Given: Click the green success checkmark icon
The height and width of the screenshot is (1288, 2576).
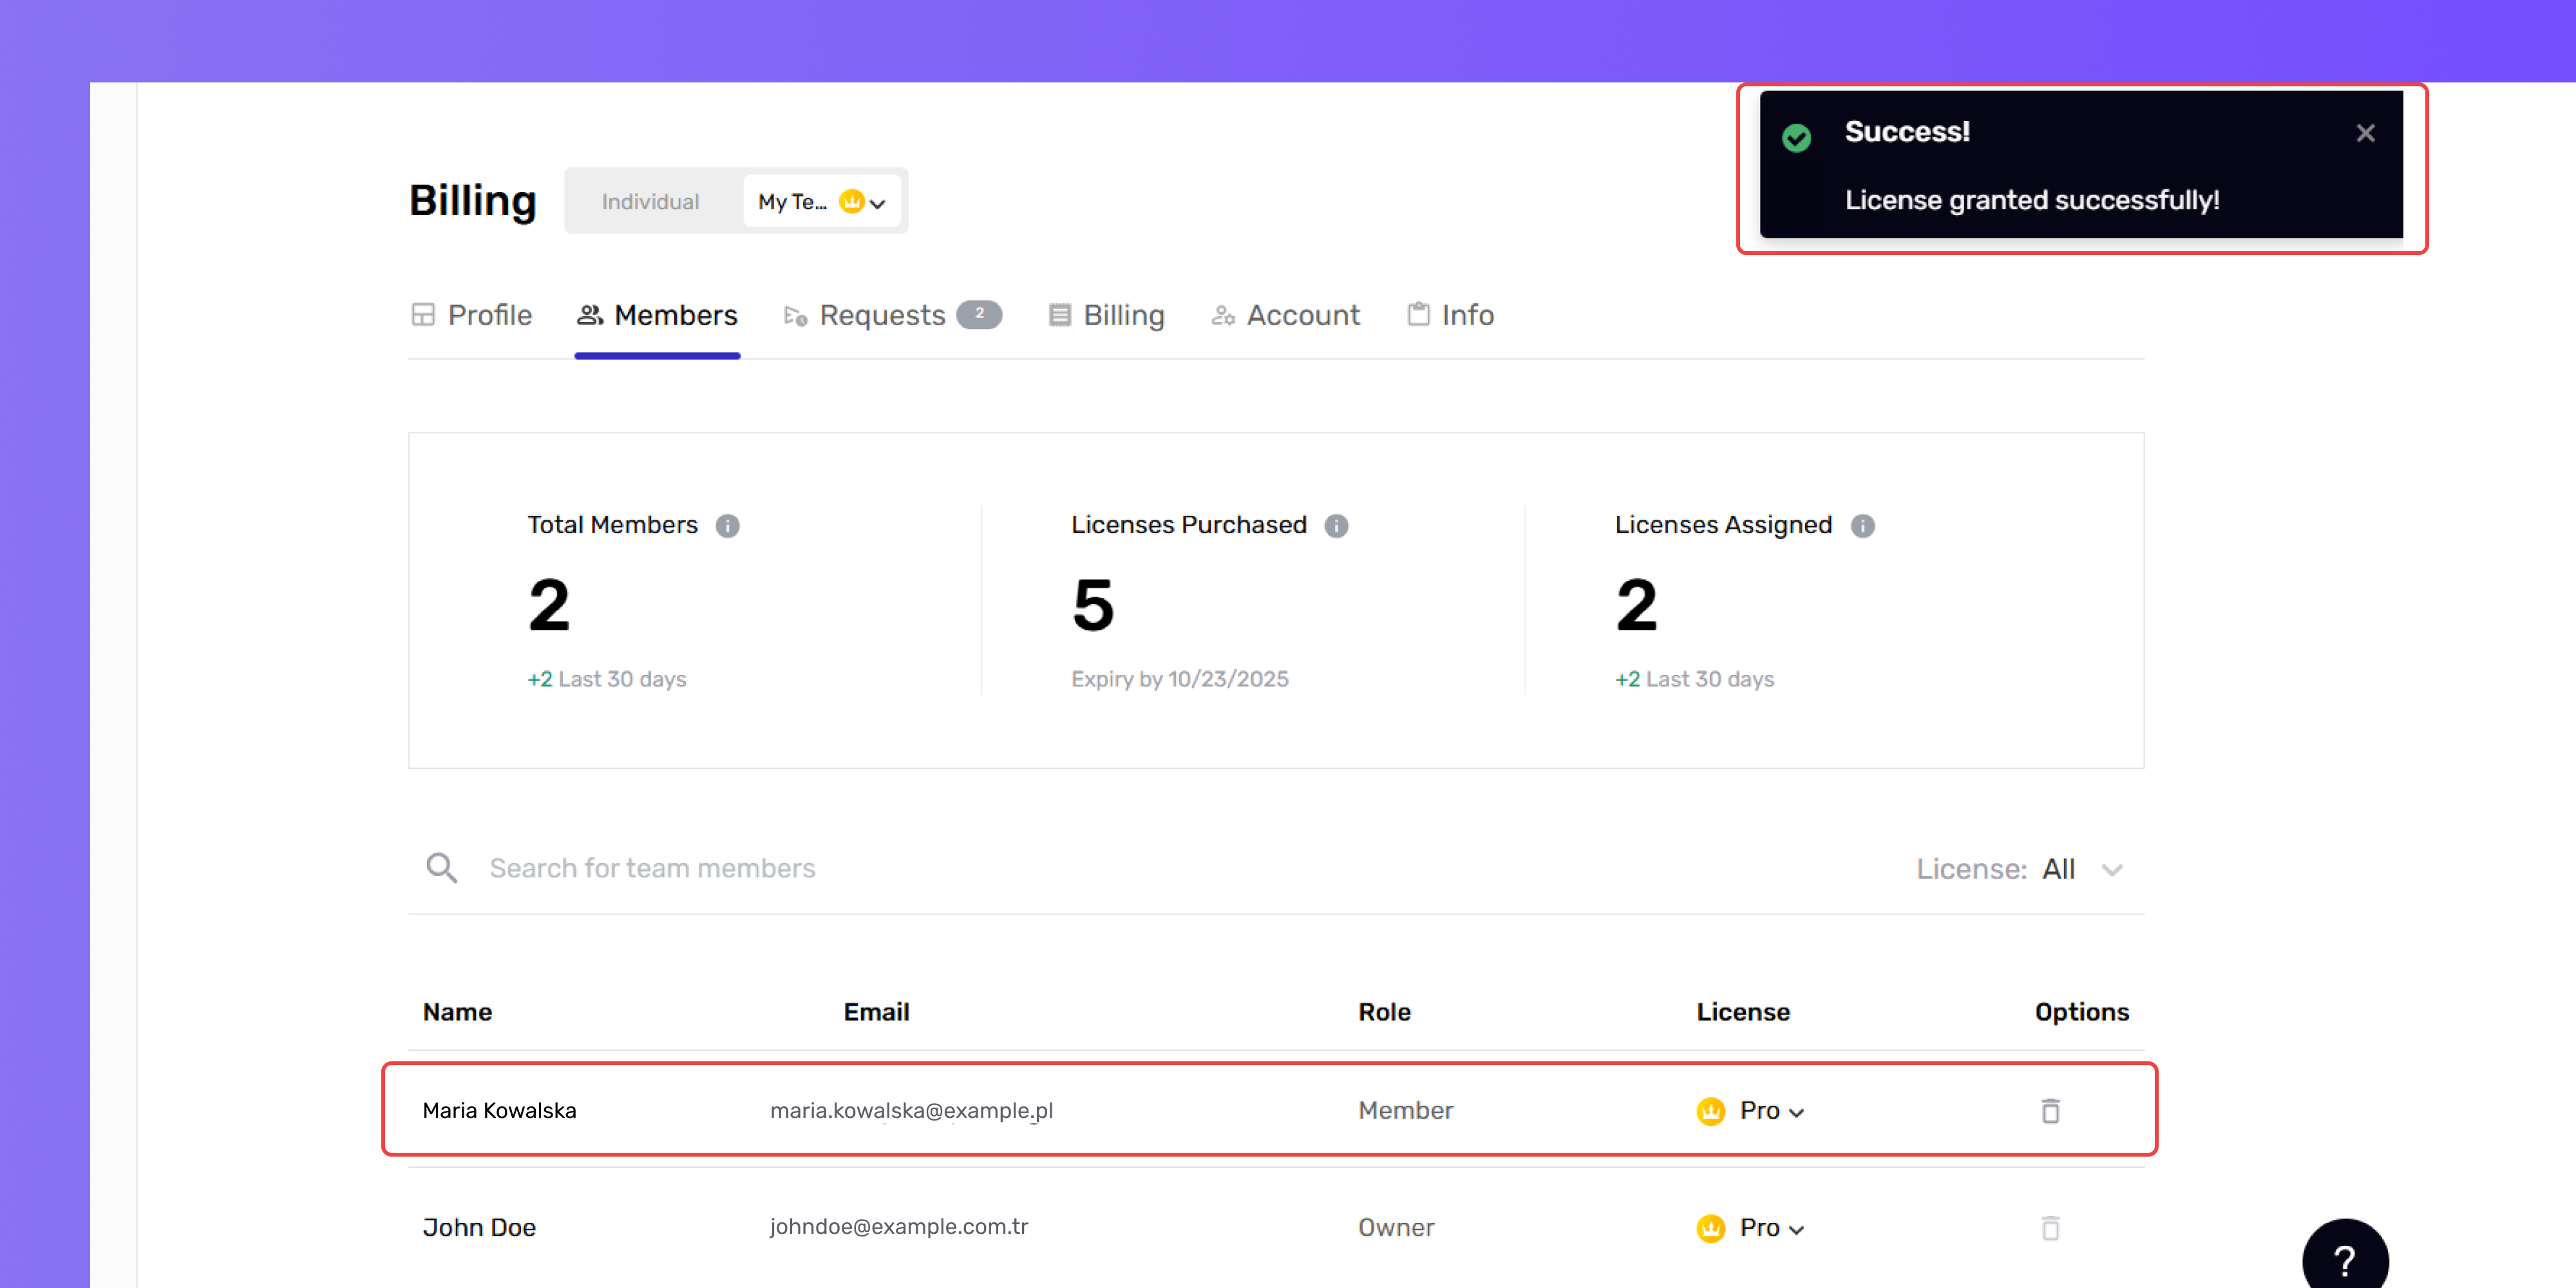Looking at the screenshot, I should pyautogui.click(x=1797, y=137).
